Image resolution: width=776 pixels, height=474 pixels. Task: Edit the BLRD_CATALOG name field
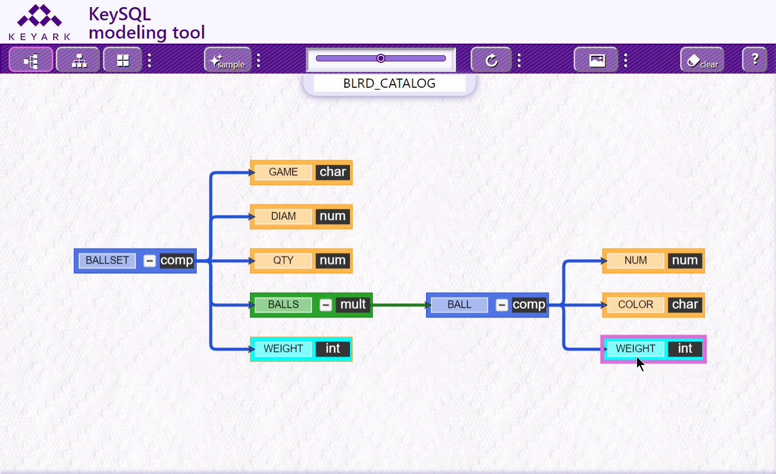coord(390,83)
